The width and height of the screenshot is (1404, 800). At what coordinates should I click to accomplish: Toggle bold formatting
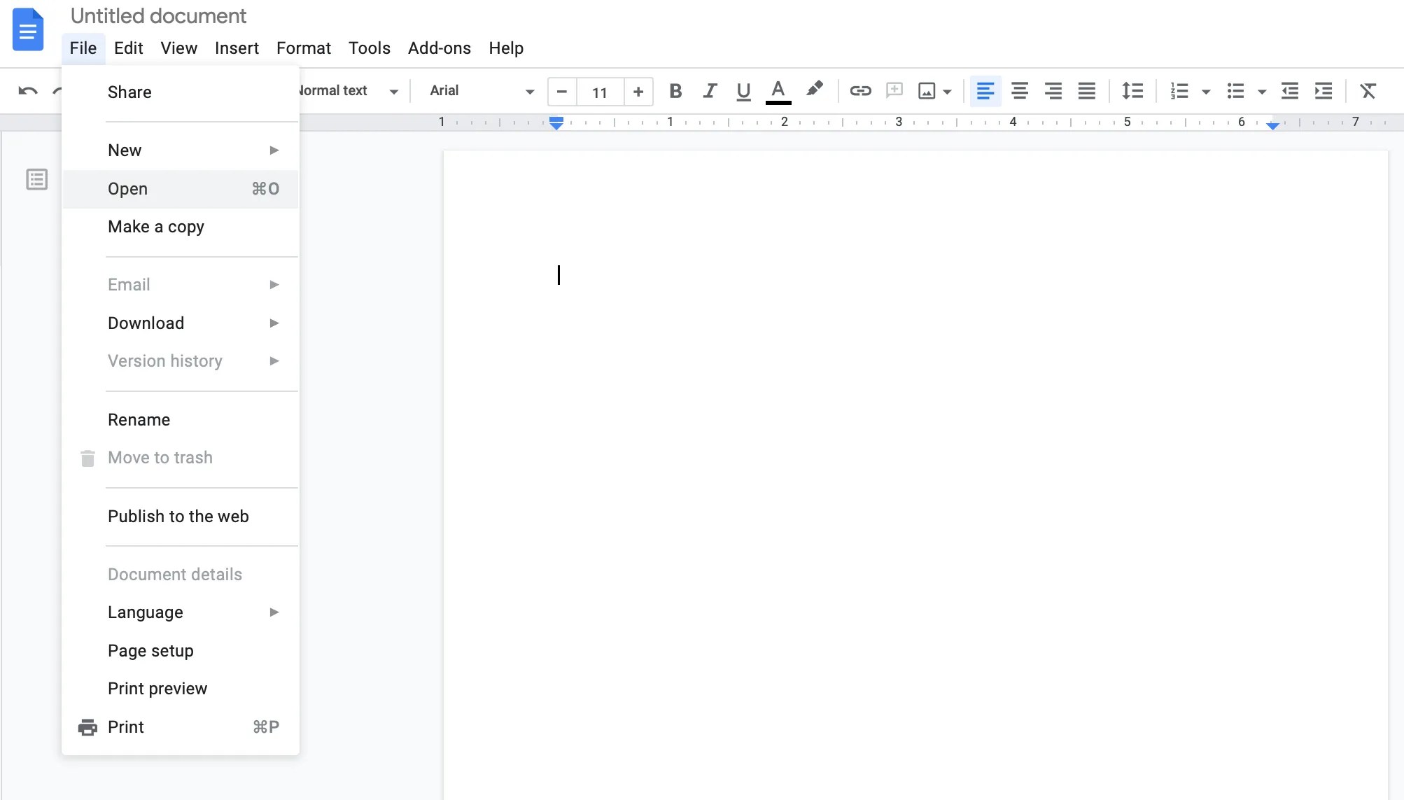(675, 91)
